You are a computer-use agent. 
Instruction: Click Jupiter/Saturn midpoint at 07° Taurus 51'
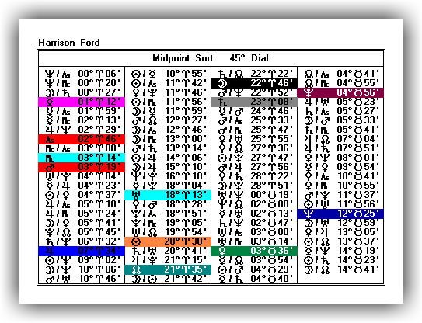pyautogui.click(x=341, y=148)
